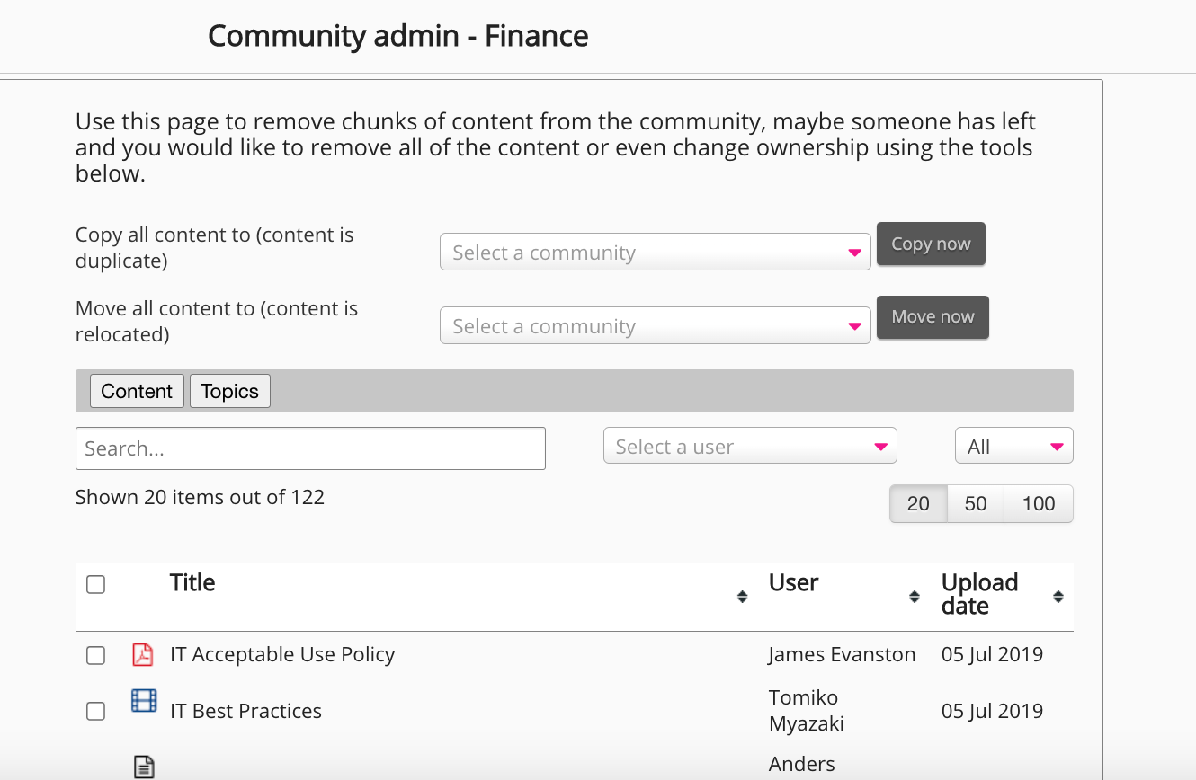Select the IT Best Practices row checkbox
This screenshot has width=1196, height=780.
tap(95, 712)
